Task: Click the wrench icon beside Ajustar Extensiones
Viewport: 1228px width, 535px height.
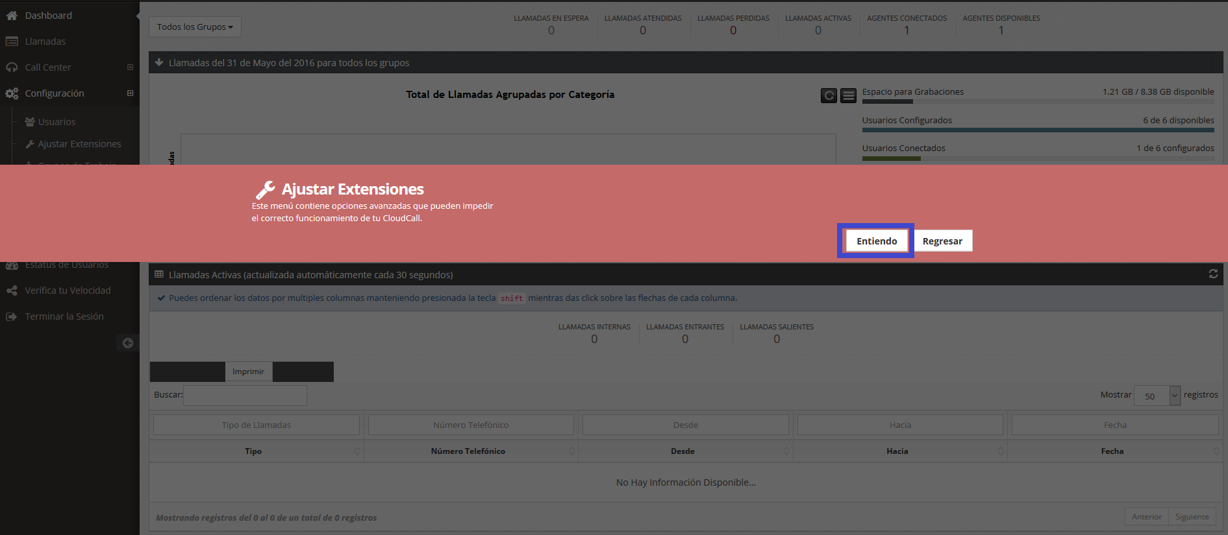Action: [29, 144]
